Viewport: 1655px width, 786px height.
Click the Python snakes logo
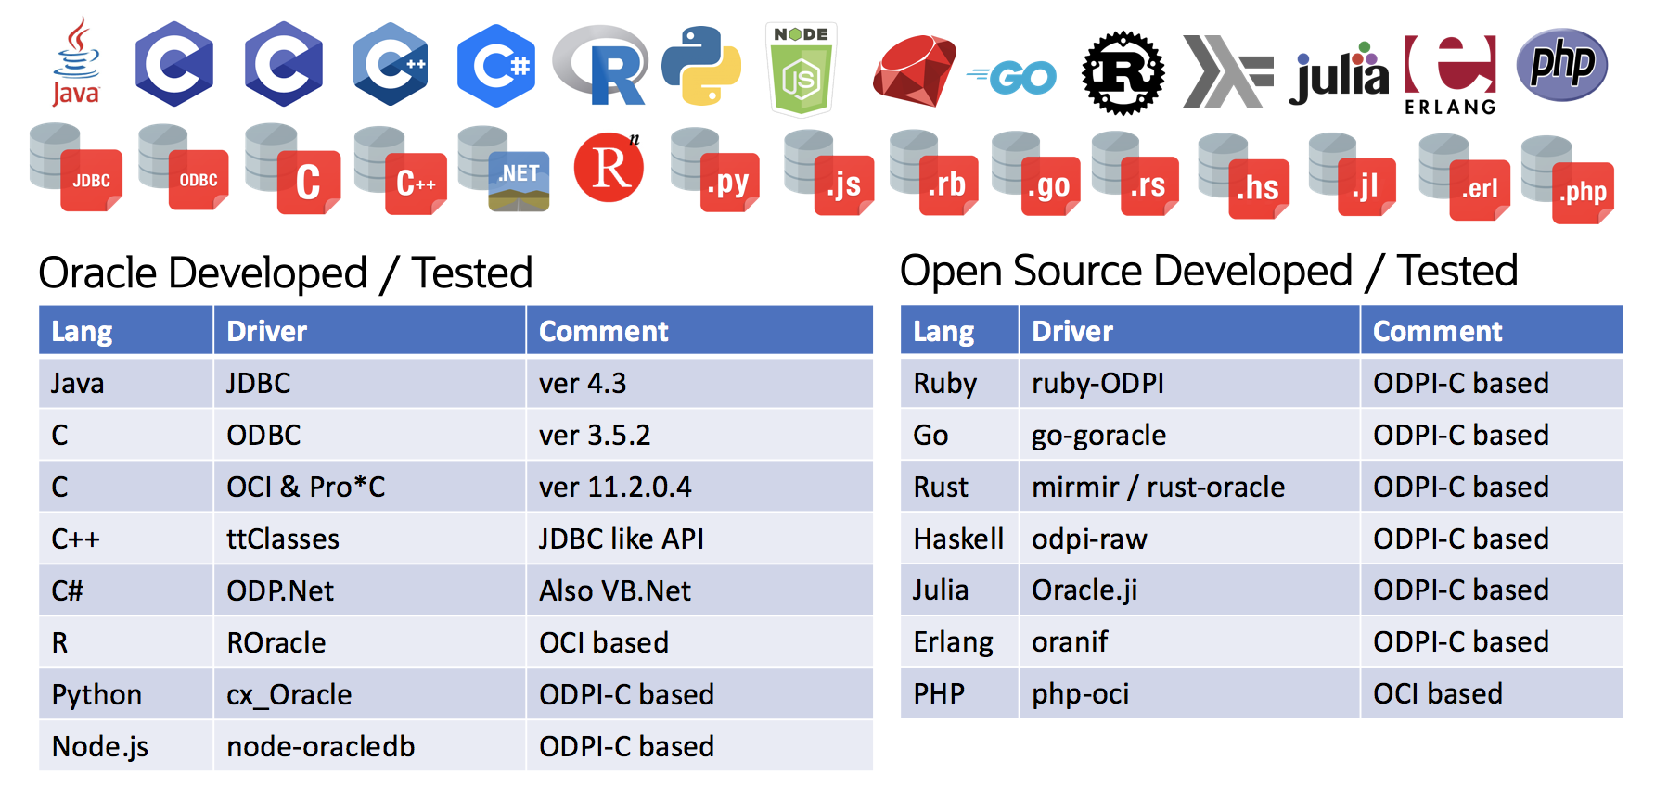pyautogui.click(x=701, y=65)
